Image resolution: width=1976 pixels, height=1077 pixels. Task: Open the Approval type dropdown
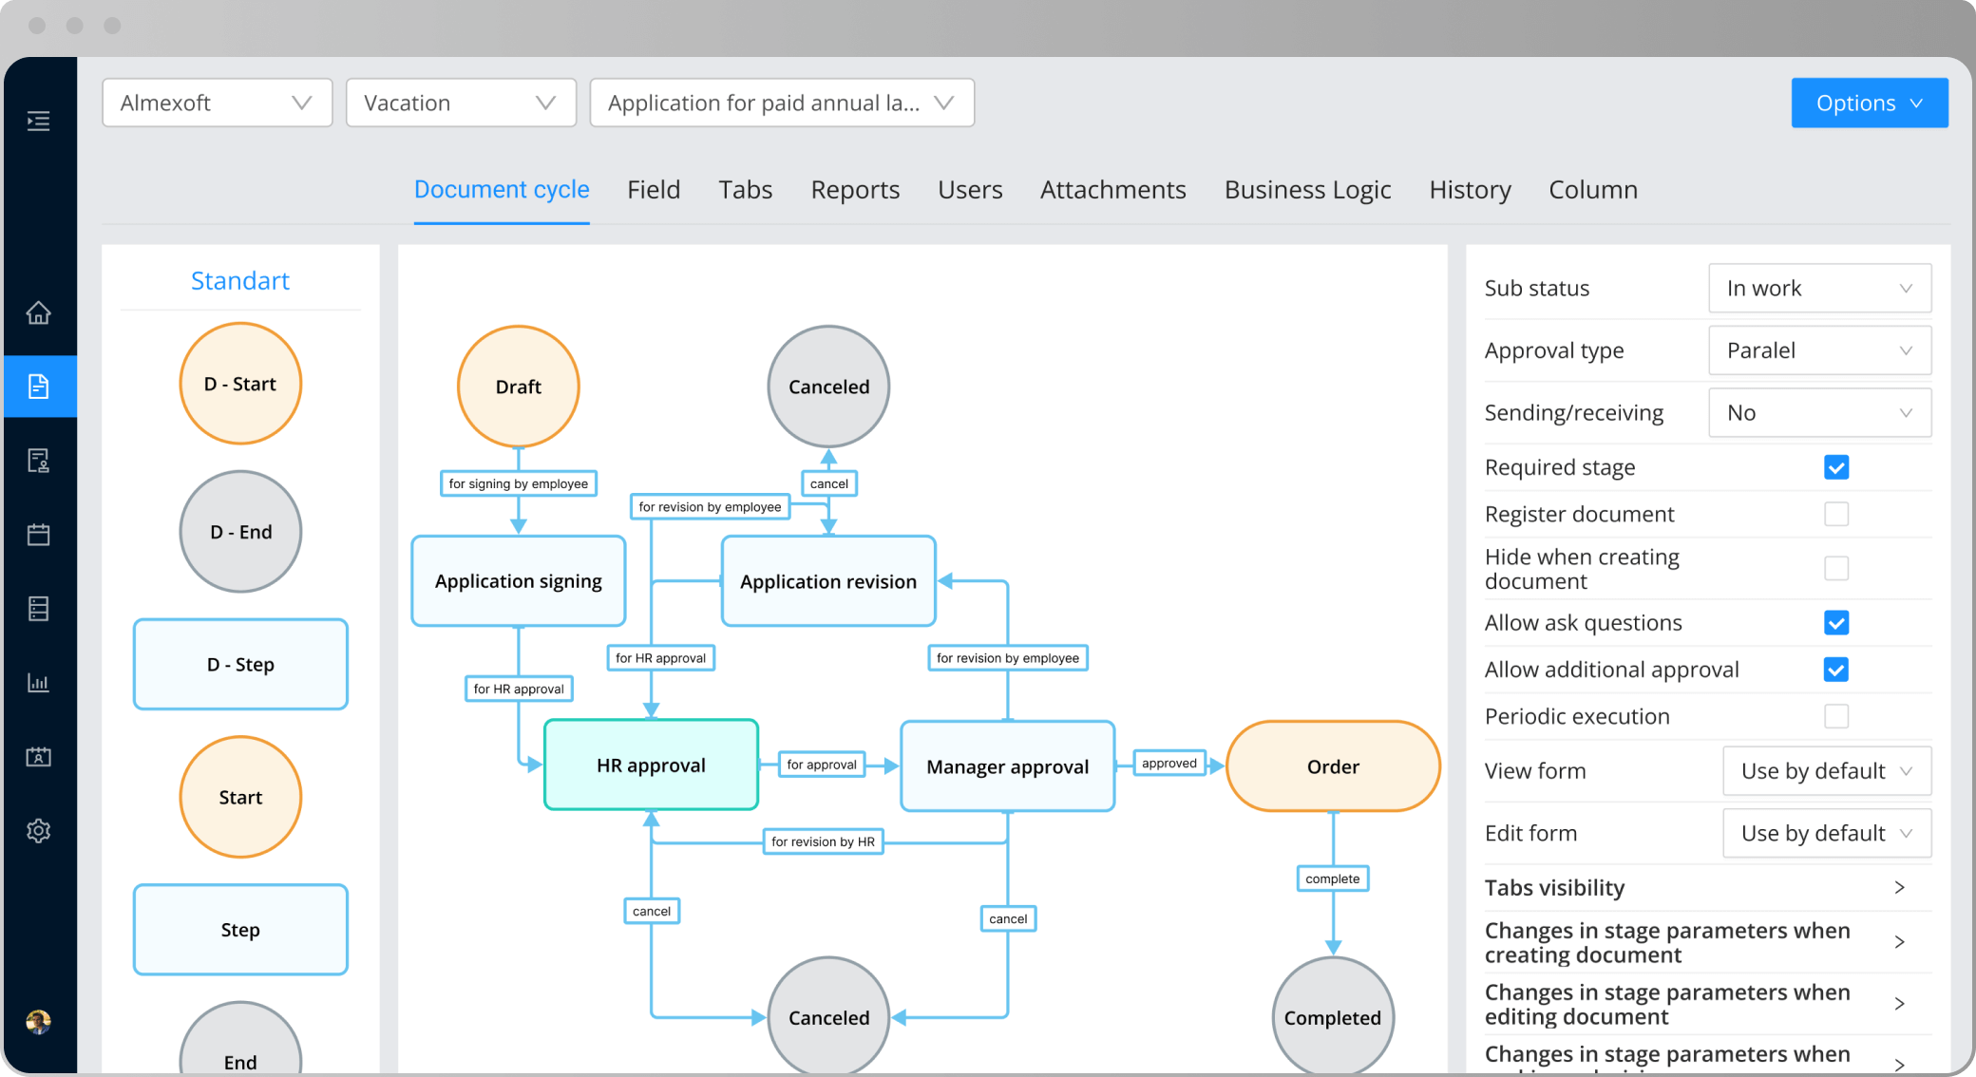pos(1819,350)
